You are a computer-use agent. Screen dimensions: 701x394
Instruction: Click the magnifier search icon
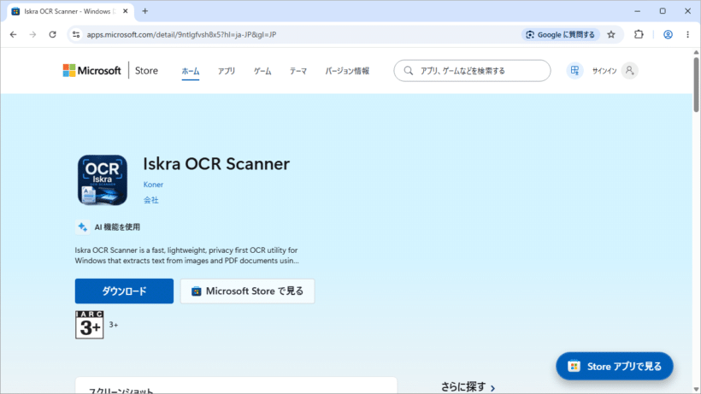pyautogui.click(x=408, y=71)
